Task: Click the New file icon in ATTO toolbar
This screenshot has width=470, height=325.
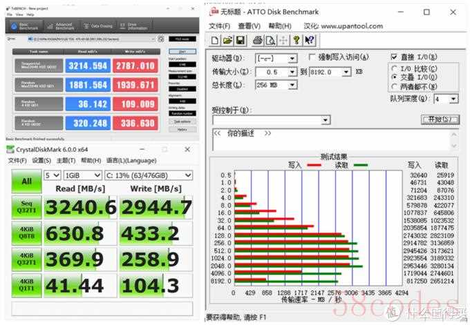Action: coord(215,40)
